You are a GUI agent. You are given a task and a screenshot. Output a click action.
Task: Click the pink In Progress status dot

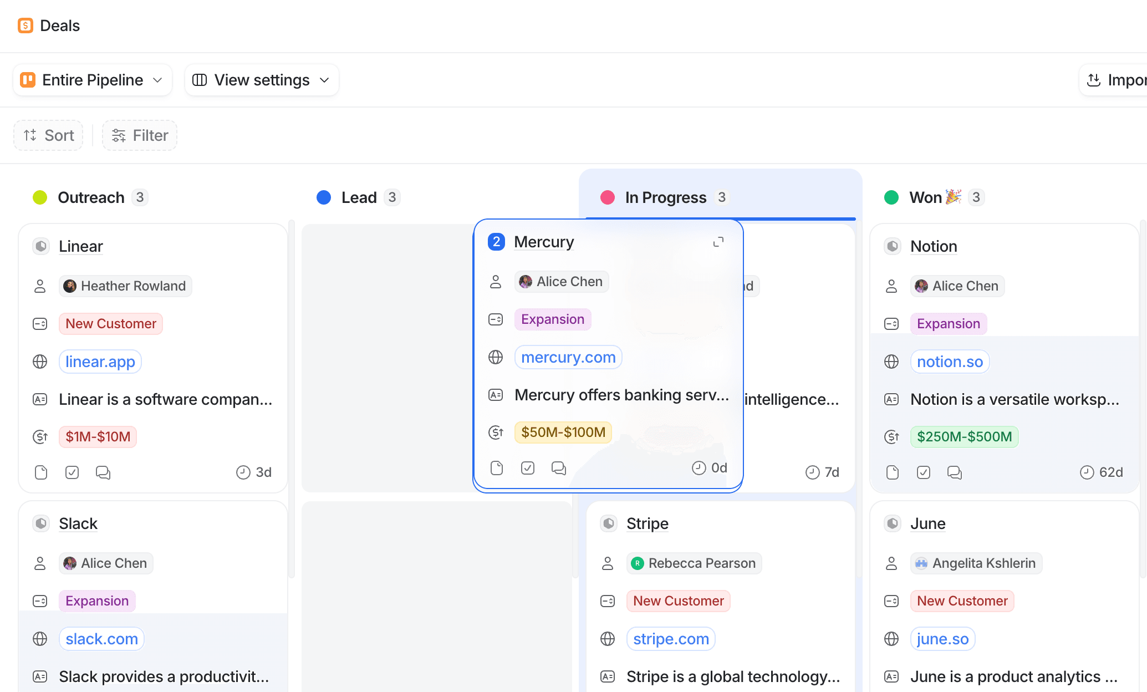point(608,197)
